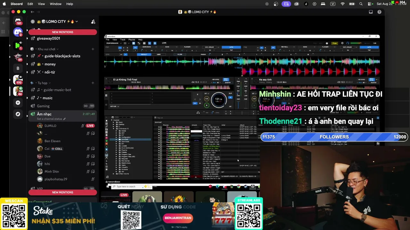
Task: Click rekordbox logo at browser bottom
Action: point(113,182)
